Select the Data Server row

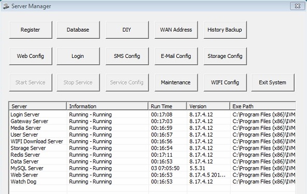click(152, 161)
